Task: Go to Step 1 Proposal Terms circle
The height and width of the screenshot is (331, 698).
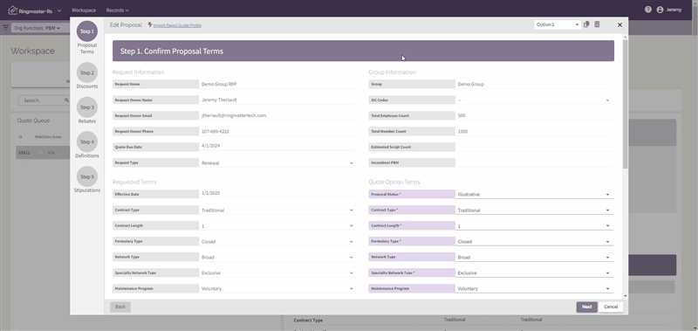Action: tap(86, 31)
